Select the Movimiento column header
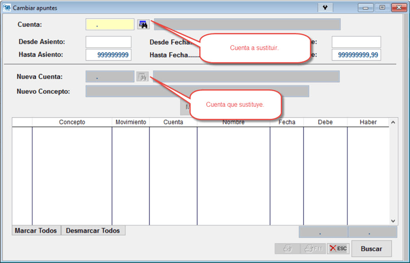The width and height of the screenshot is (410, 263). pyautogui.click(x=130, y=122)
